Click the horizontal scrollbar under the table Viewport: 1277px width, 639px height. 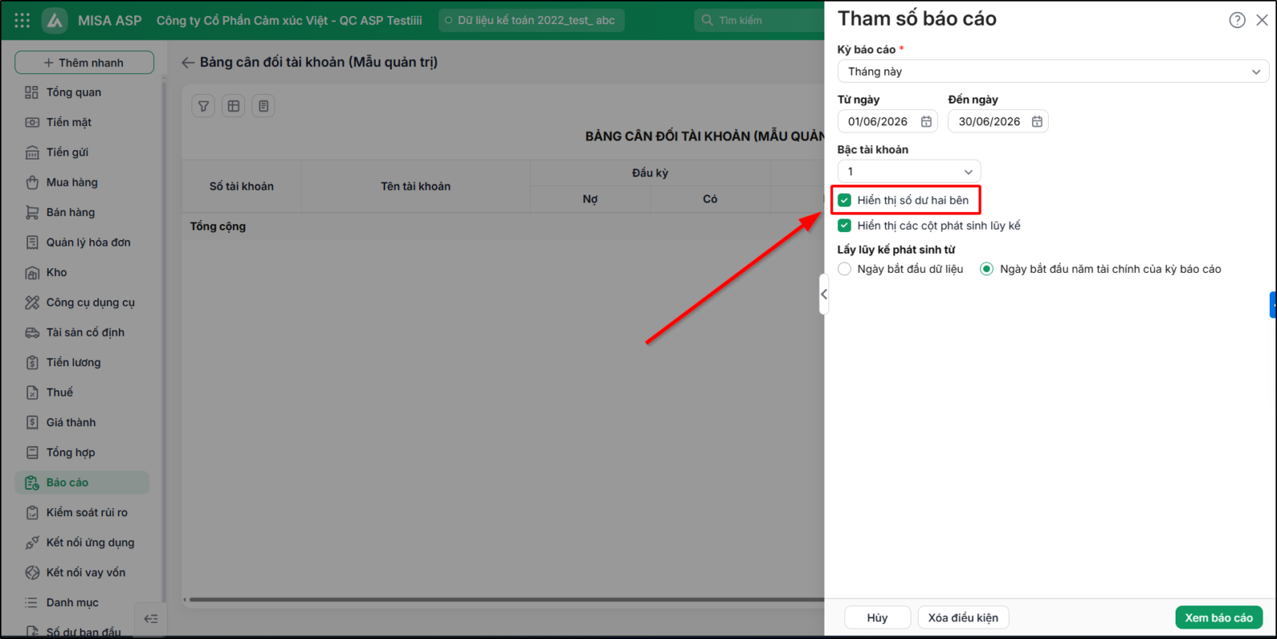click(x=507, y=600)
